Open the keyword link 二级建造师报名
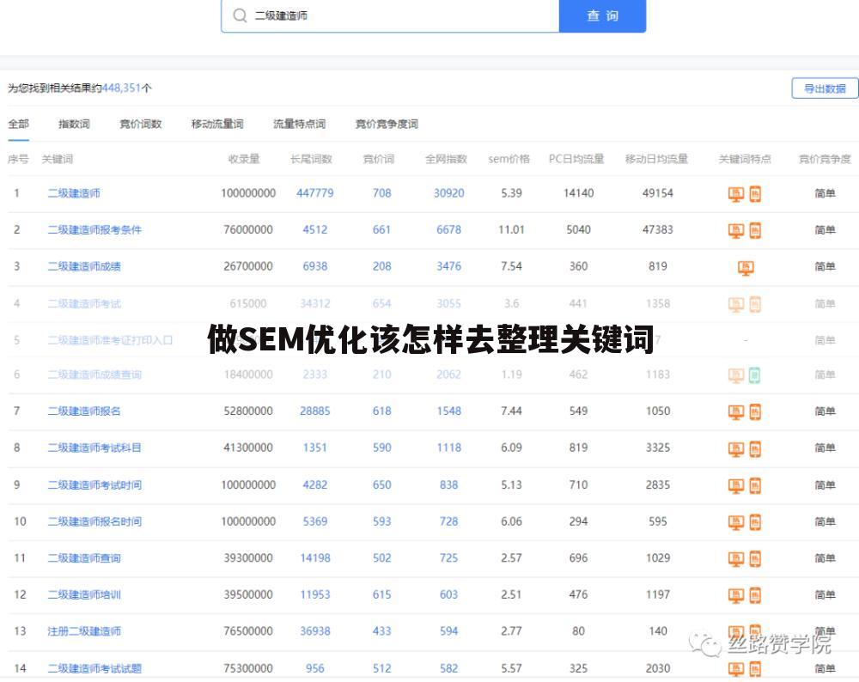This screenshot has width=859, height=682. [x=84, y=411]
